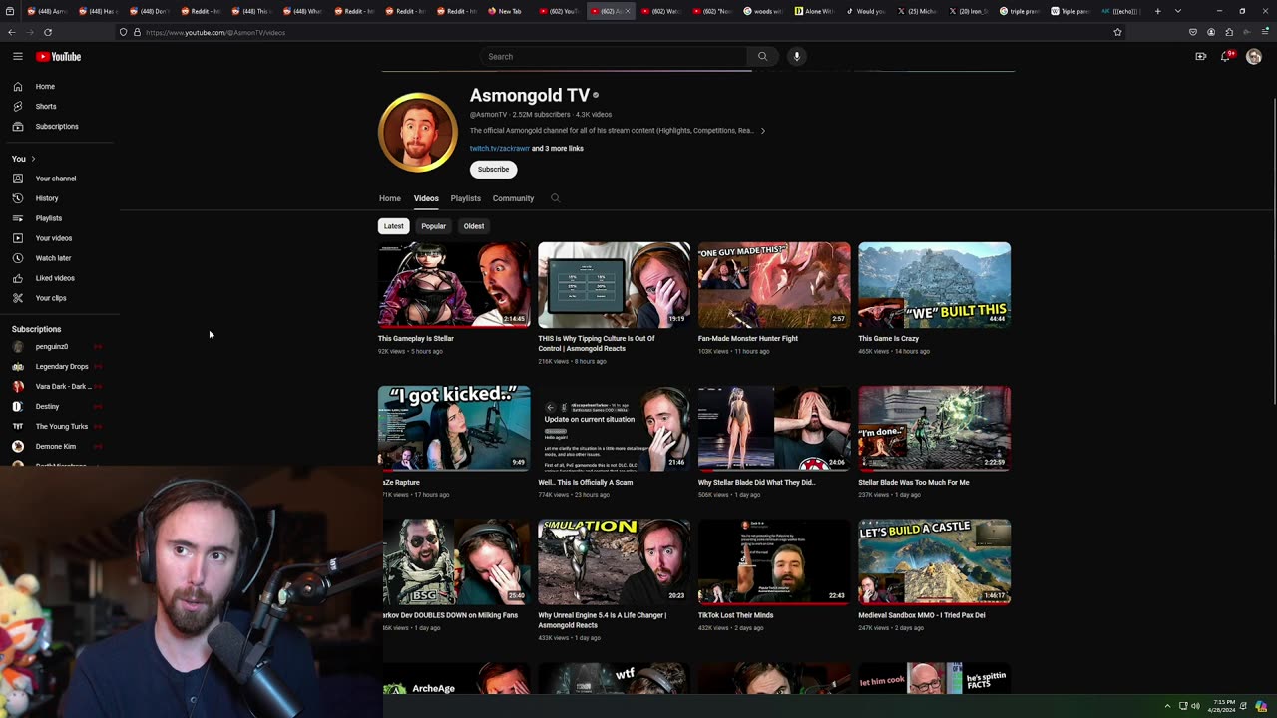Image resolution: width=1277 pixels, height=718 pixels.
Task: Expand the You section chevron
Action: (33, 159)
